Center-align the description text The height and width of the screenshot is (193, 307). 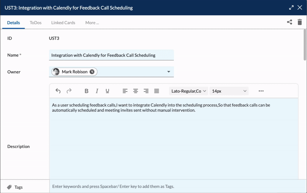135,91
